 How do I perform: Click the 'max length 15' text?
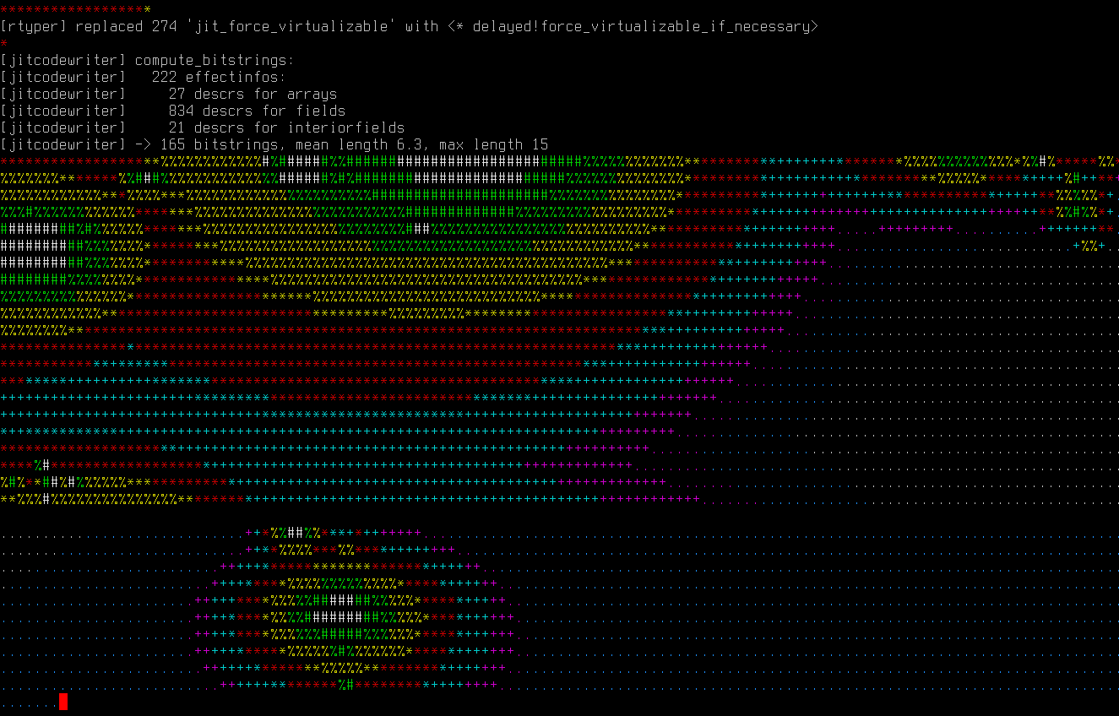[494, 144]
